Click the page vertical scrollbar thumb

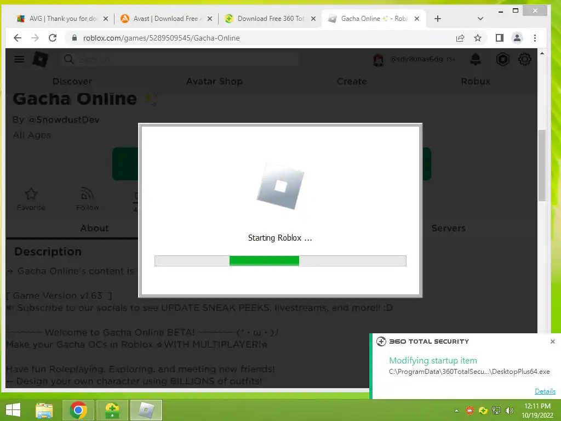click(x=542, y=166)
